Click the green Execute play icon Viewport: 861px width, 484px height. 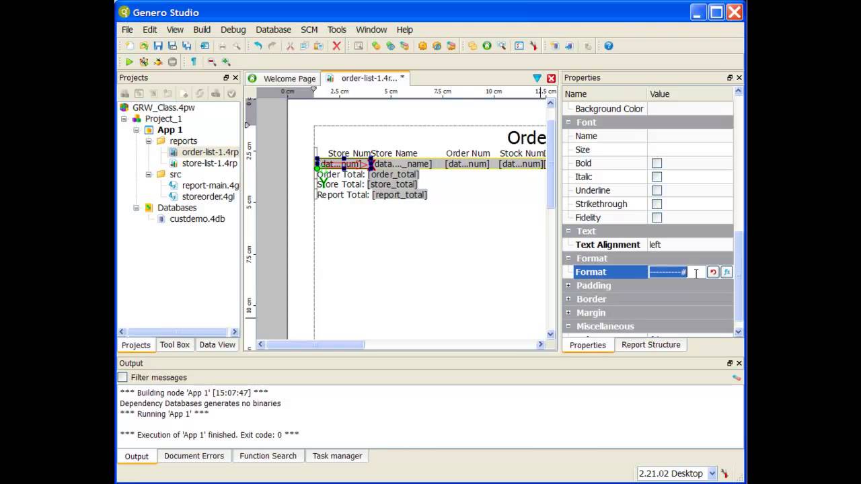click(x=129, y=62)
